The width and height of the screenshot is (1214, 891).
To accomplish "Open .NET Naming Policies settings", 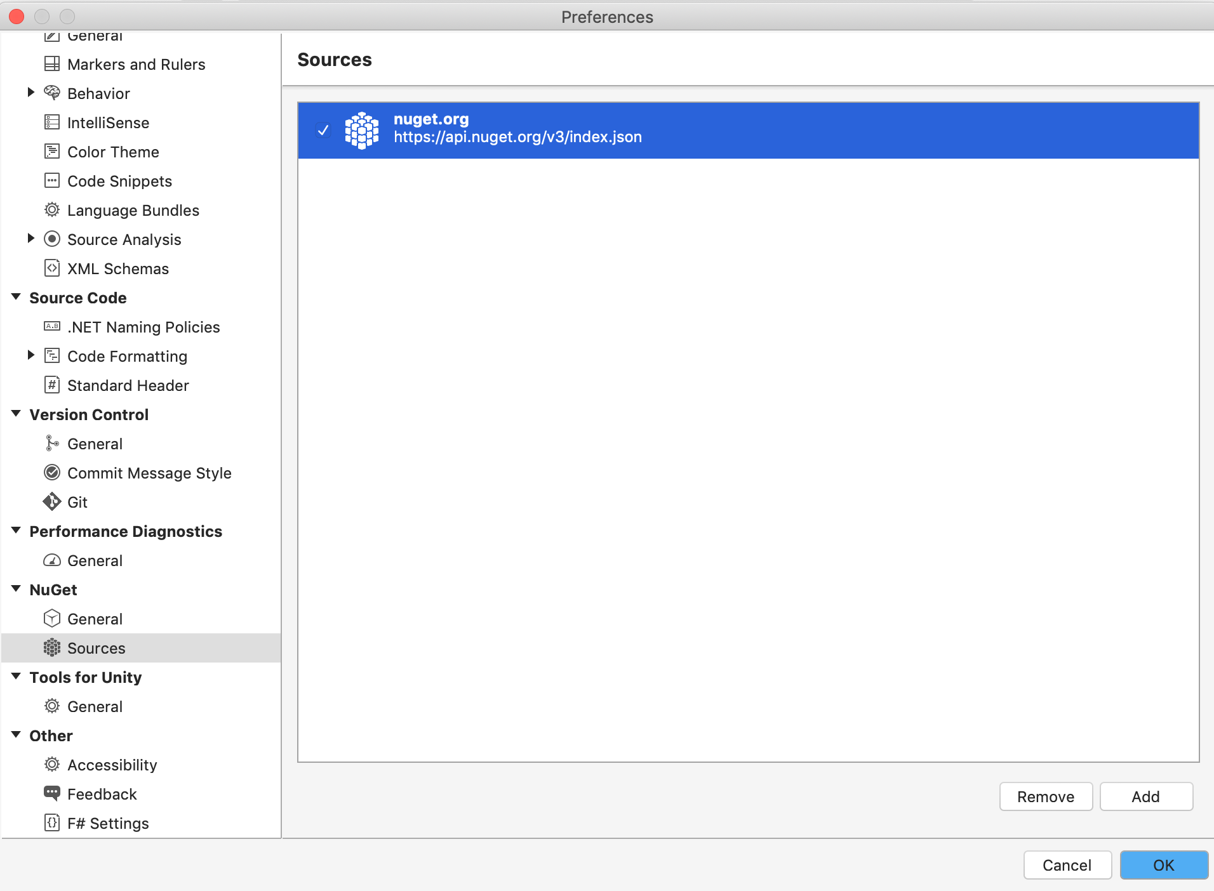I will pos(143,327).
